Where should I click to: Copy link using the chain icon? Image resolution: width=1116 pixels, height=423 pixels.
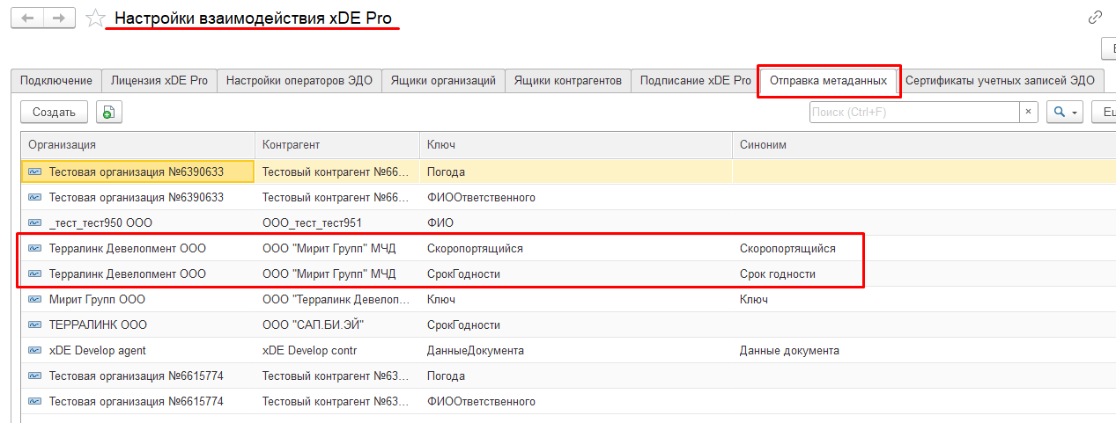1095,17
